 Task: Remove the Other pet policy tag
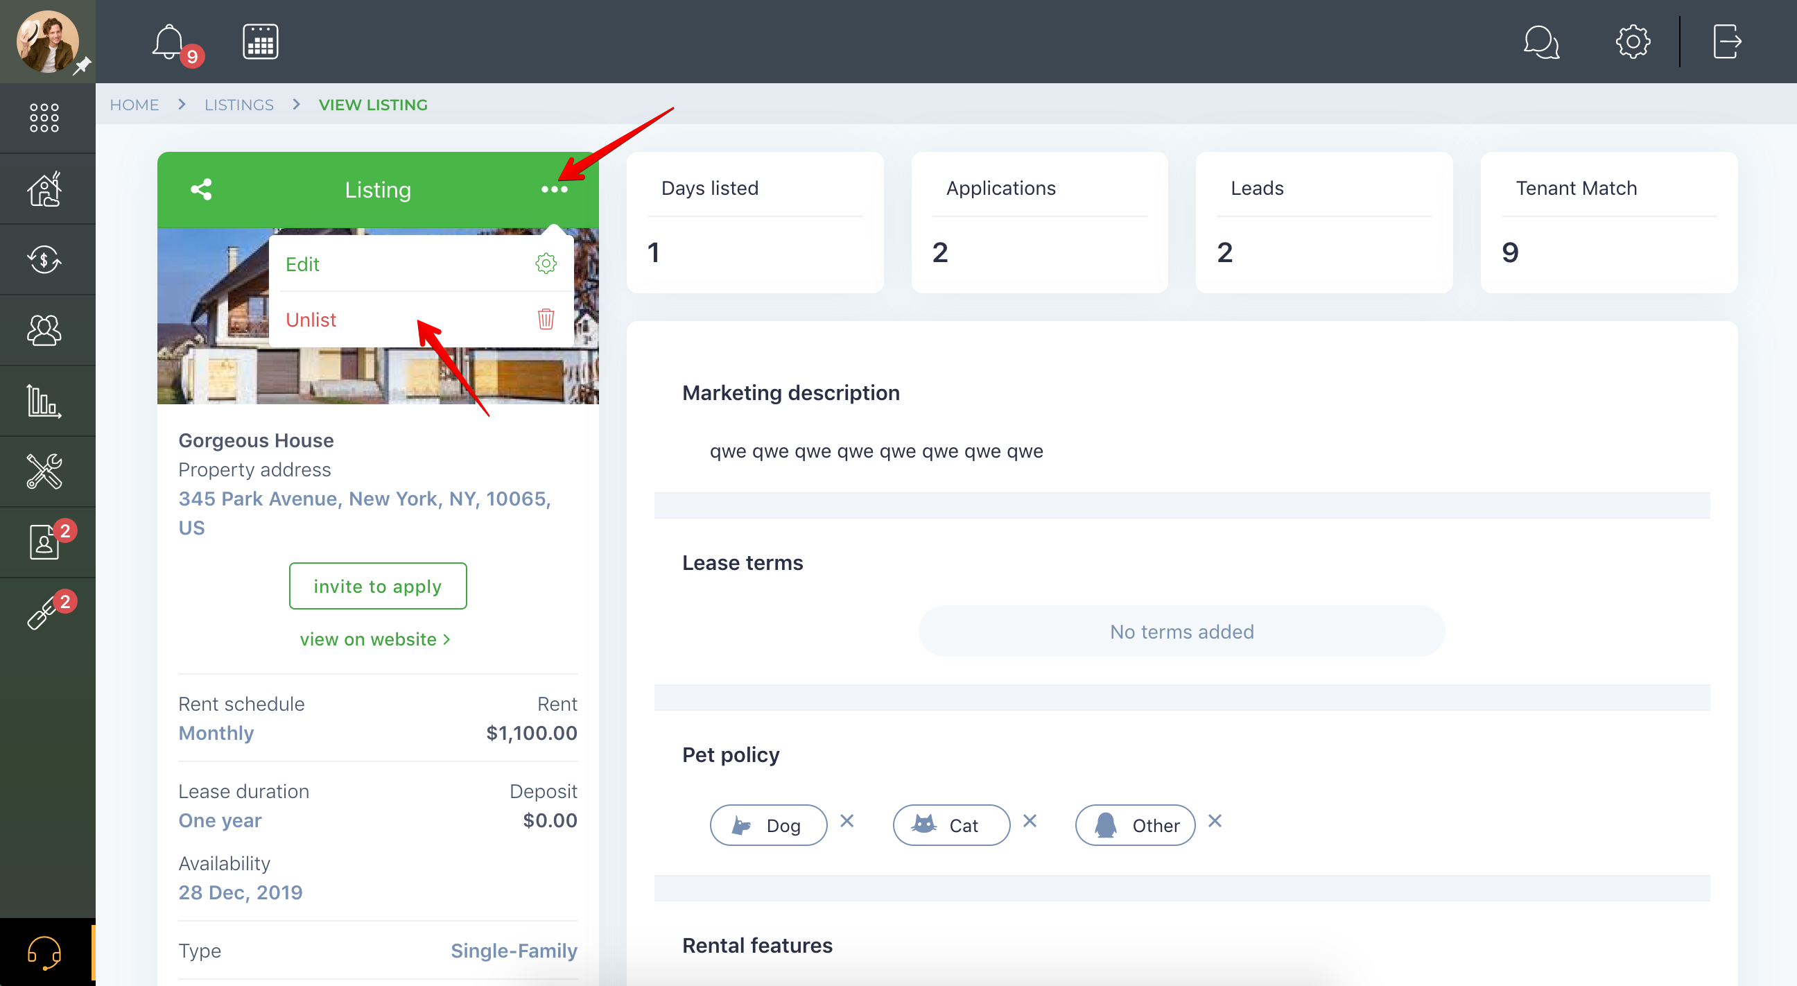[x=1215, y=821]
